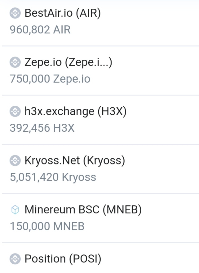
Task: Click the h3x.exchange token icon
Action: [x=15, y=111]
